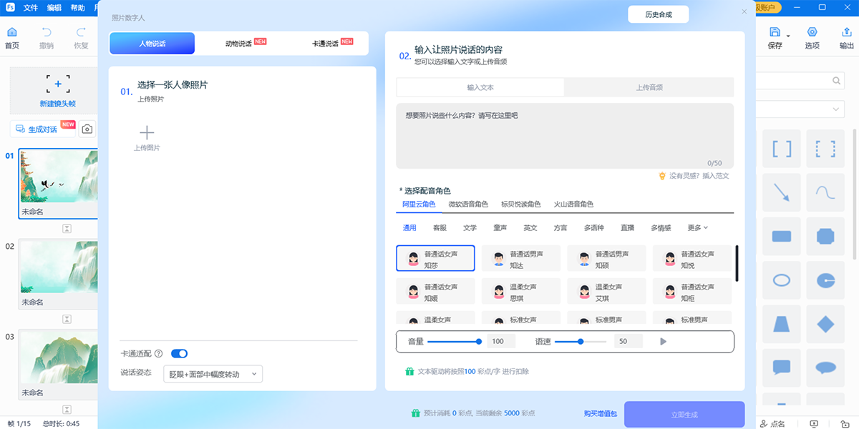Select the speech bubble shape on right
The image size is (859, 429).
pos(781,367)
